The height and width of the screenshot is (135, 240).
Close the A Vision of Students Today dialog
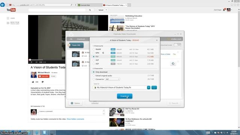tap(157, 40)
